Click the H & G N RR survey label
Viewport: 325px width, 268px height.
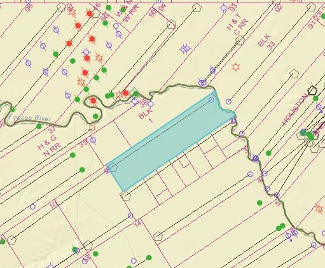(x=49, y=146)
